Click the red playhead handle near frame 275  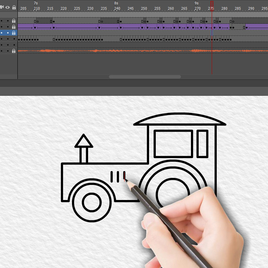[212, 6]
